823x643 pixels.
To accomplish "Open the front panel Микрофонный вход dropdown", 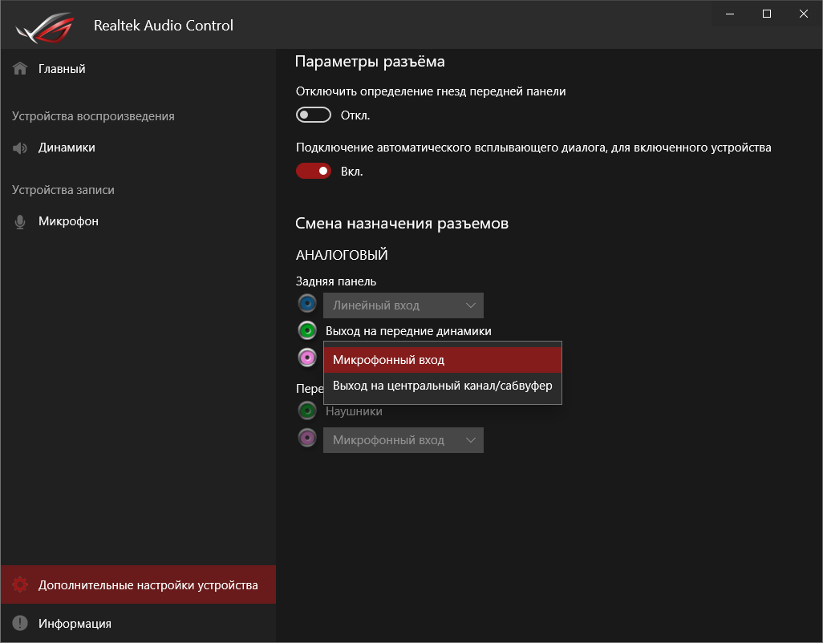I will [x=403, y=440].
